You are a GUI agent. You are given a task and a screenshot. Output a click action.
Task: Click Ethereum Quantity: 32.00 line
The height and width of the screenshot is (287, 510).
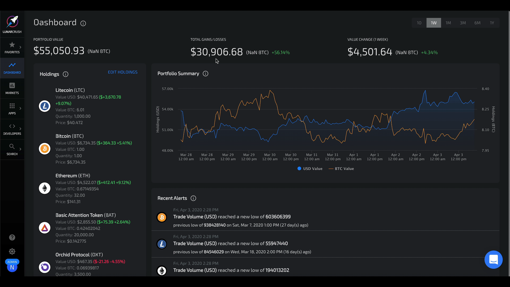(x=70, y=195)
